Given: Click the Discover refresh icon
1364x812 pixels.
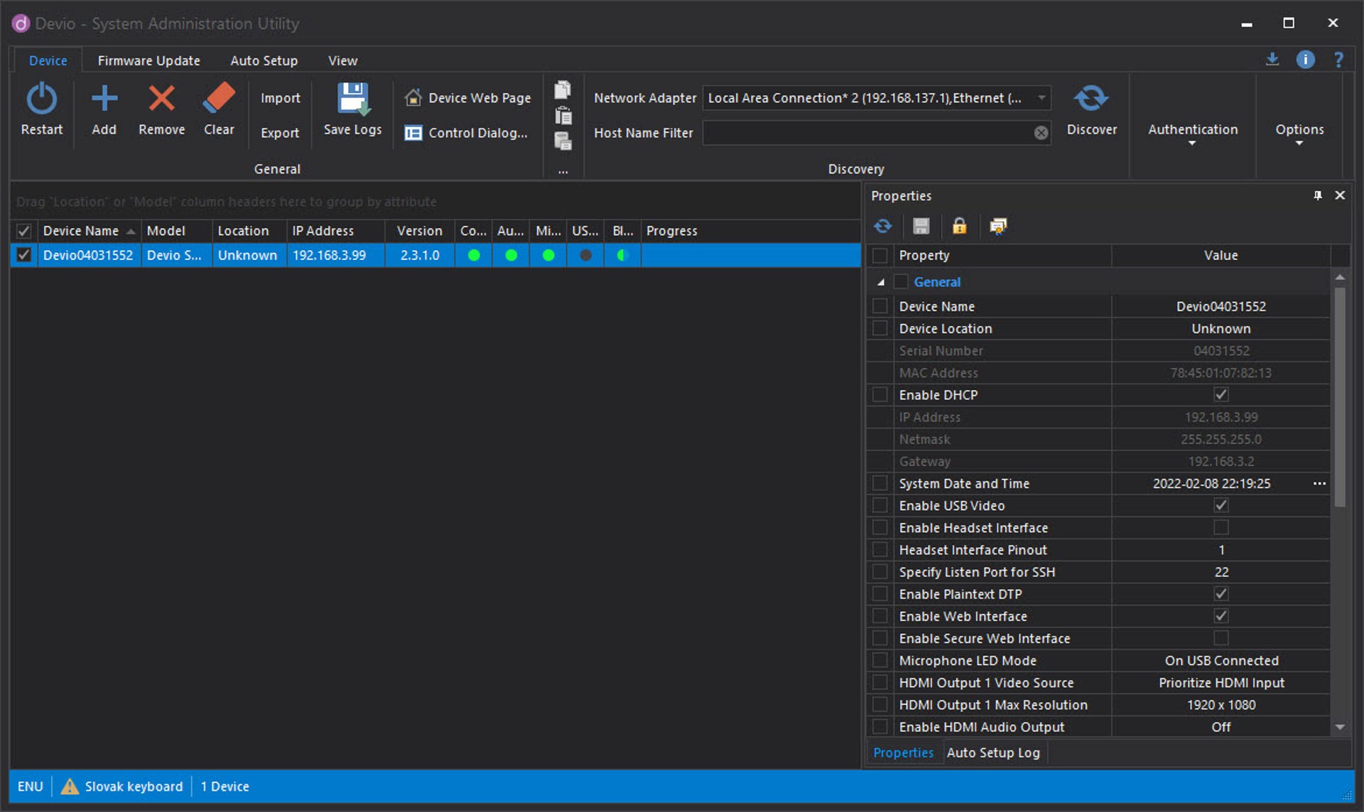Looking at the screenshot, I should point(1090,99).
